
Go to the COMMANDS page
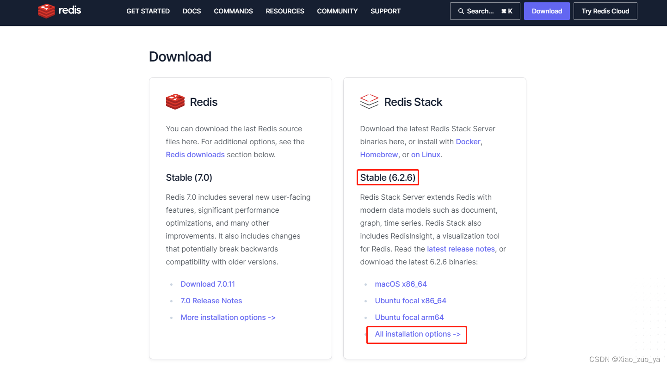coord(233,11)
